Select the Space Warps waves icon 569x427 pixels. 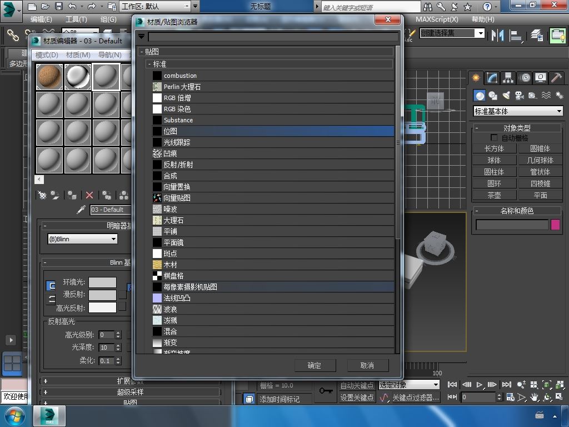[x=546, y=96]
